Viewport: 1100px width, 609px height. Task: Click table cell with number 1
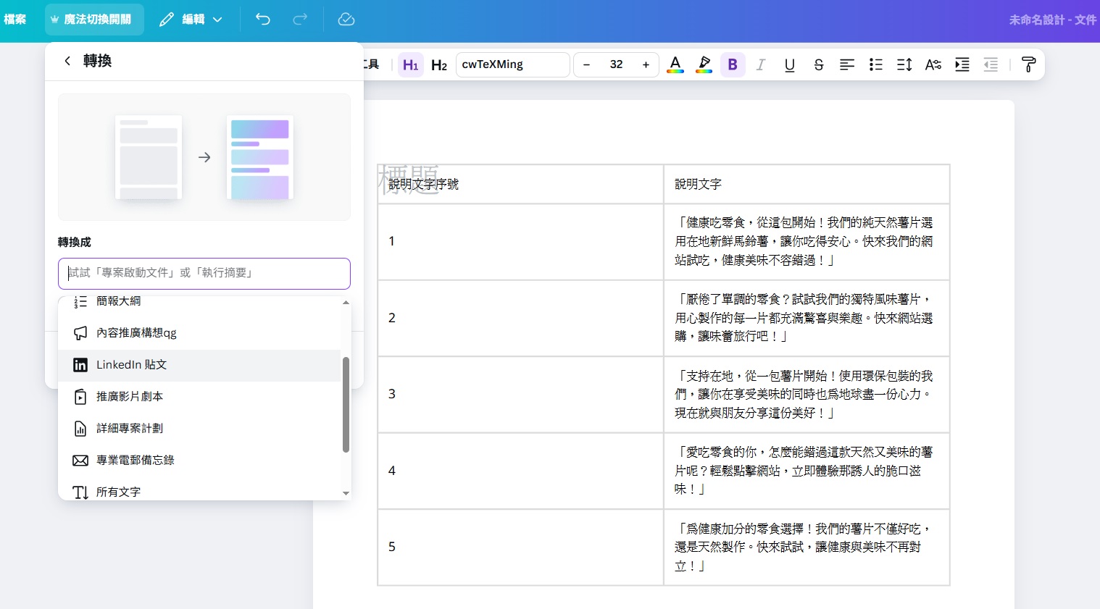520,242
